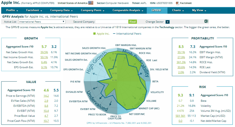Click the Value aggregated score 4.6

point(46,90)
